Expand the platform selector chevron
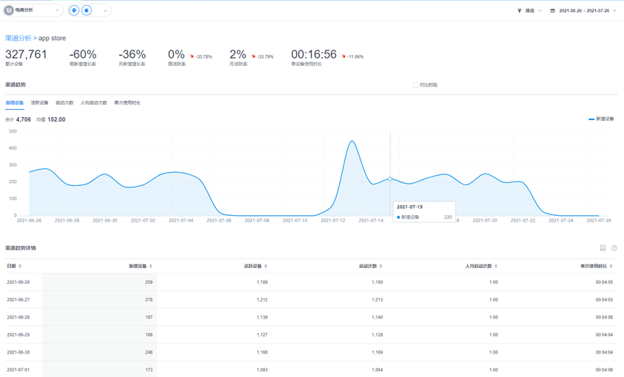The height and width of the screenshot is (377, 624). [105, 11]
